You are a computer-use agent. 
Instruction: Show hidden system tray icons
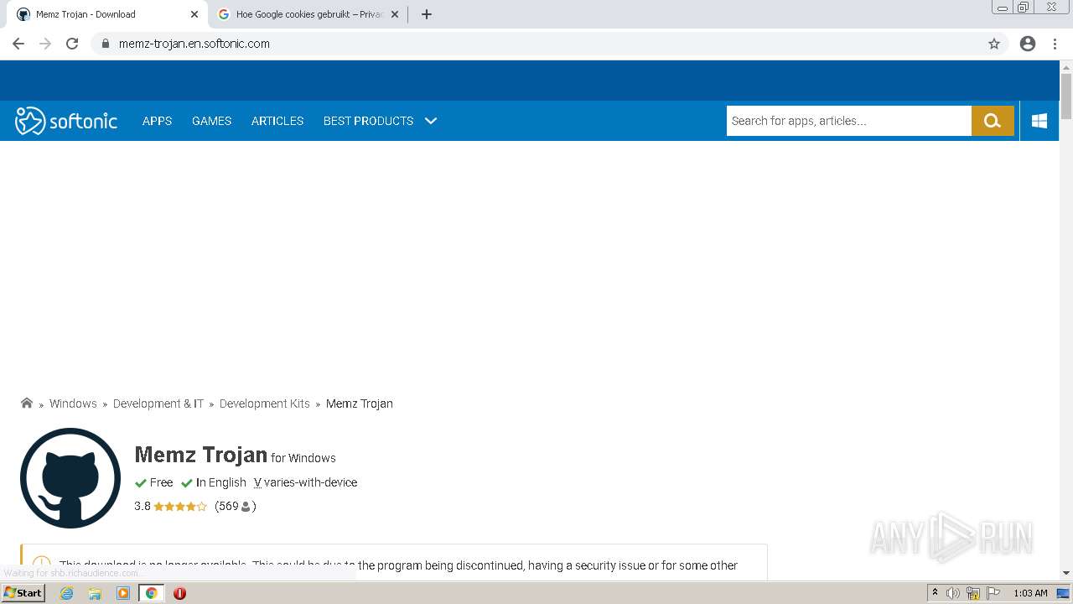[935, 593]
